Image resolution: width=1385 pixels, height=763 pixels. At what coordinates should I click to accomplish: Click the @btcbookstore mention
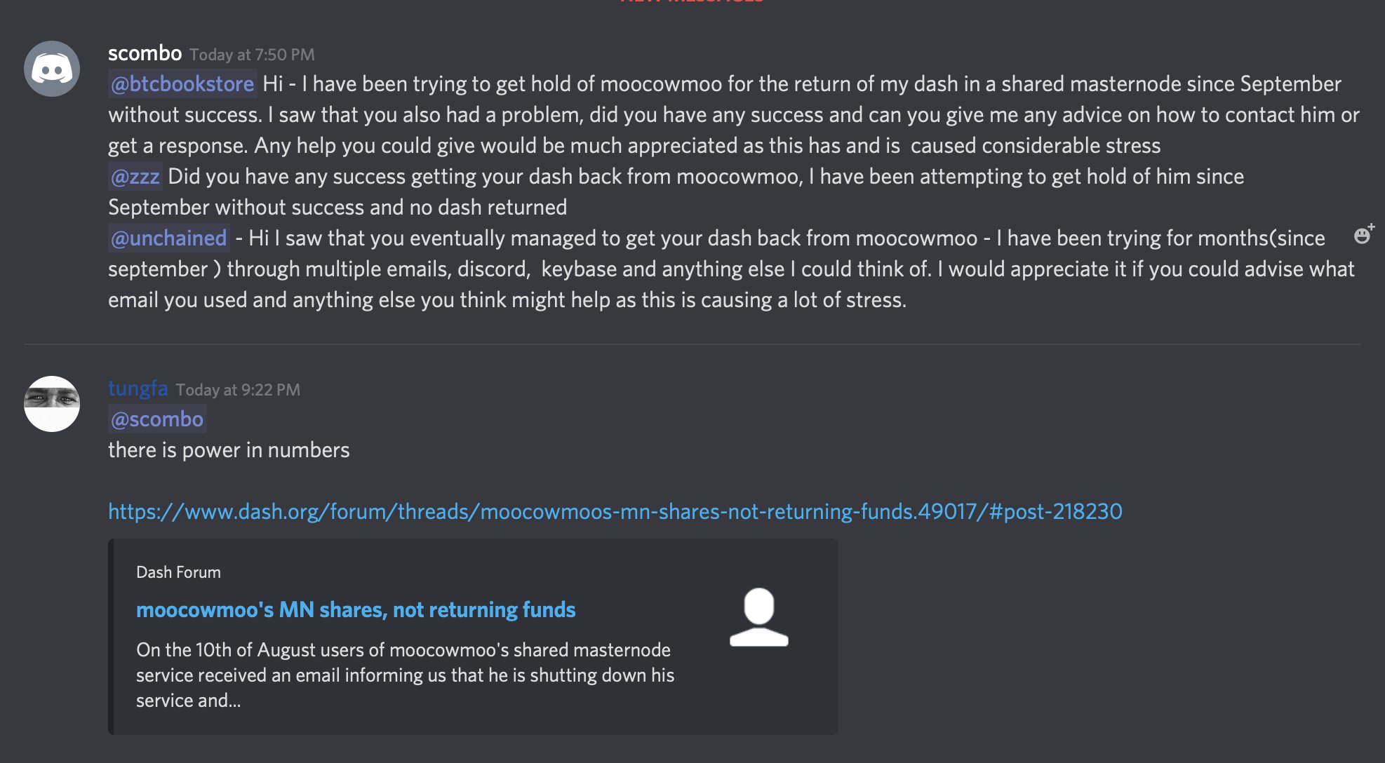tap(182, 84)
